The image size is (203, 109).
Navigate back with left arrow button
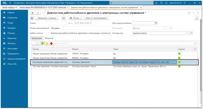[33, 13]
